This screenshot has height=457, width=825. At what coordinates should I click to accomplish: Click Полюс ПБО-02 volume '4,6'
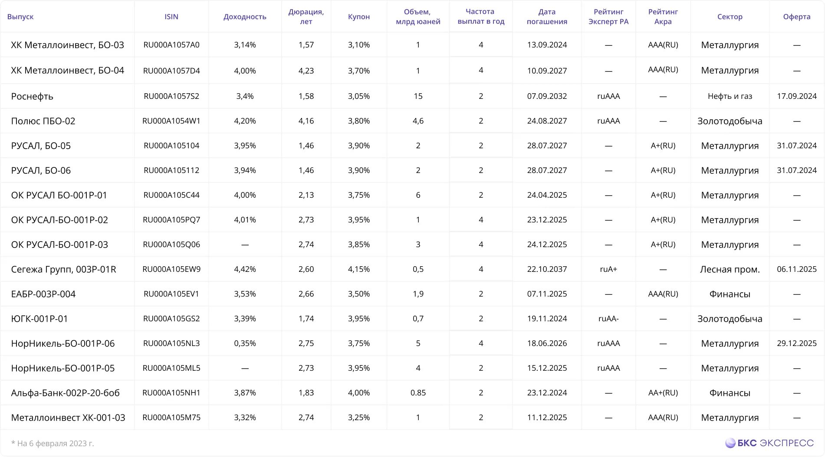coord(418,121)
